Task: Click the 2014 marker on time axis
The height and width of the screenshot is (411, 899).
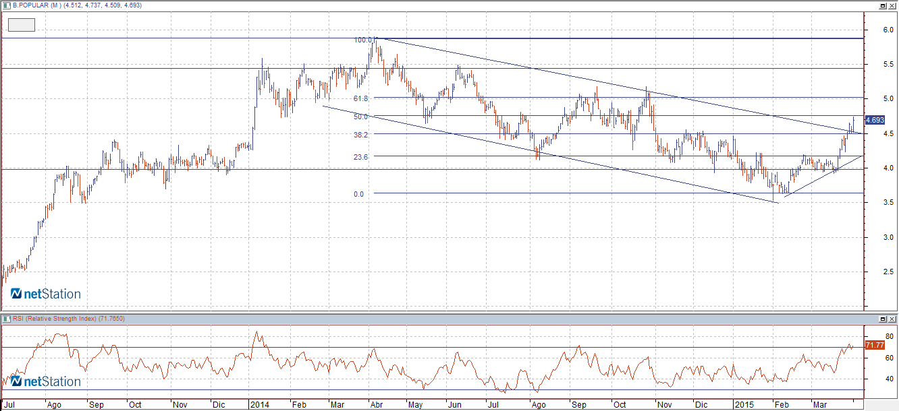Action: [259, 405]
